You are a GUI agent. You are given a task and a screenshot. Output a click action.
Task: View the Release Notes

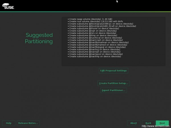coord(28,123)
